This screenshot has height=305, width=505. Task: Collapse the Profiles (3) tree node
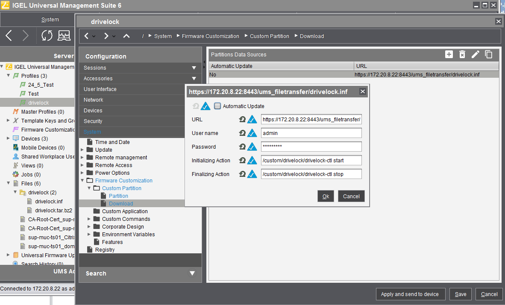[9, 76]
